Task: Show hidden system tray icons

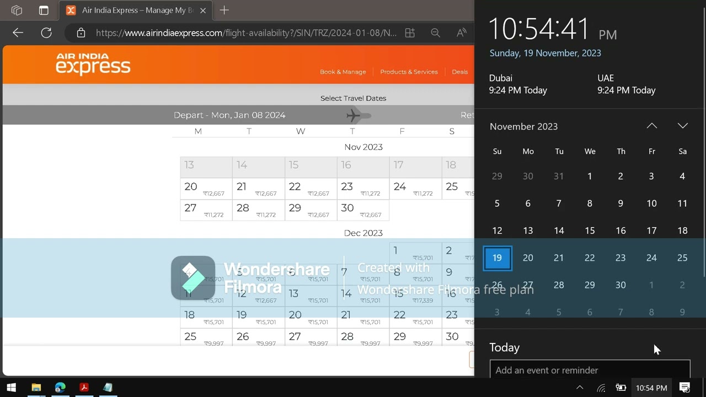Action: point(580,388)
